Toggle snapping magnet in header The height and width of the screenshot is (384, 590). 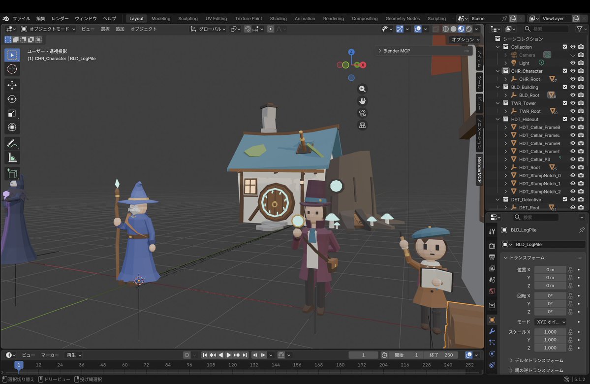click(248, 29)
